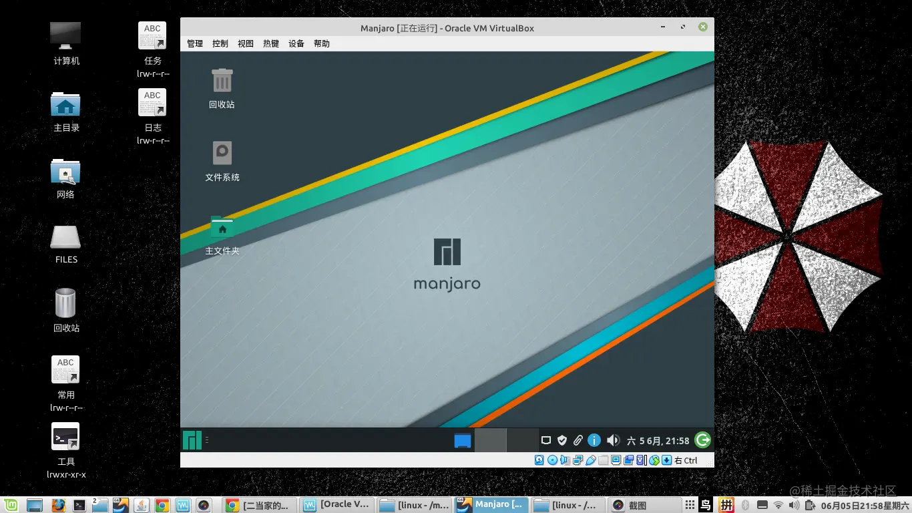Image resolution: width=912 pixels, height=513 pixels.
Task: Select the 文件系统 icon in Manjaro guest
Action: (222, 161)
